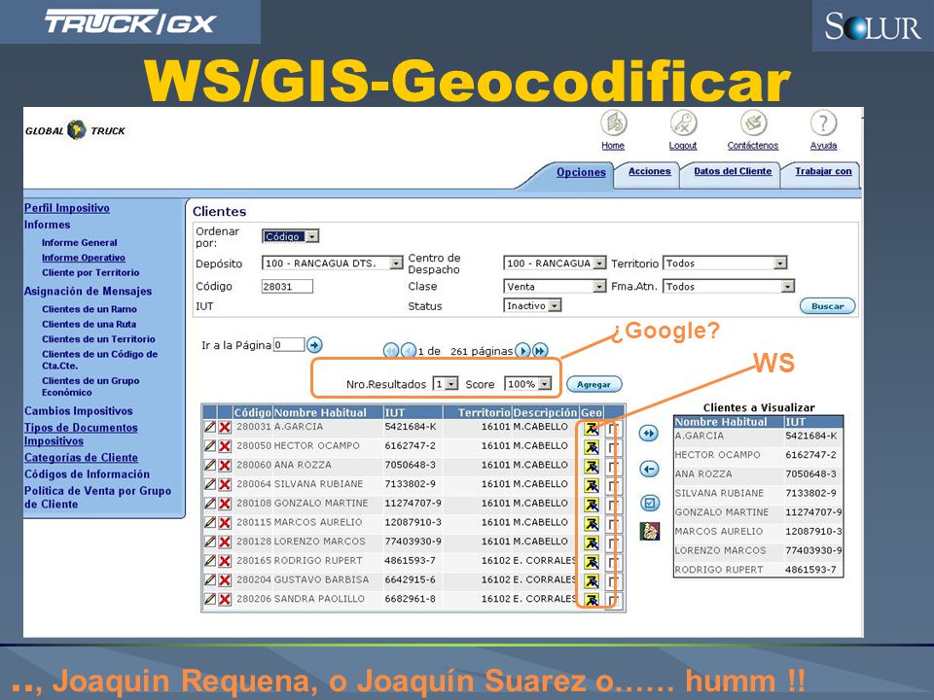
Task: Open the Ayuda question mark icon
Action: tap(823, 123)
